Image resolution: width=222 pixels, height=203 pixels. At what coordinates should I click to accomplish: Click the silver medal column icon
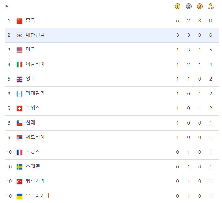point(188,6)
